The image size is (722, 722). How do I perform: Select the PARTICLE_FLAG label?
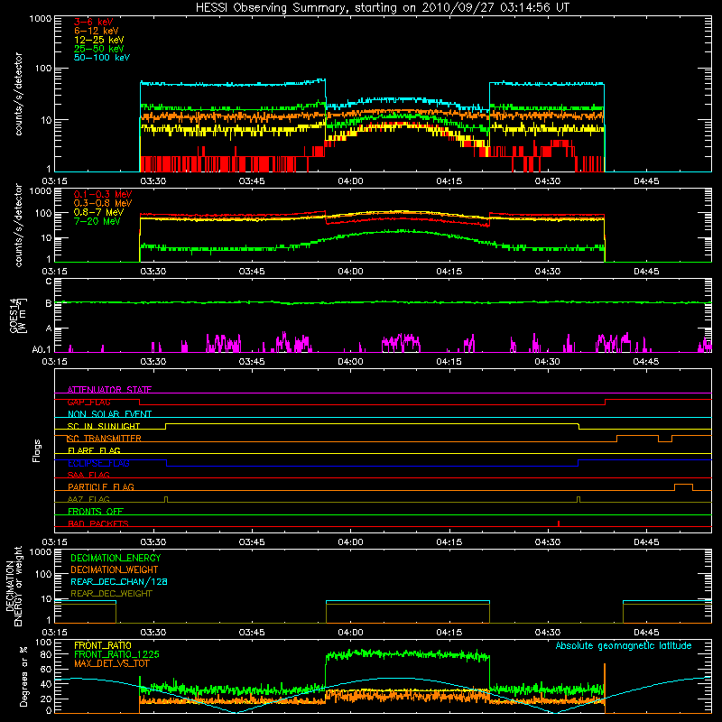click(x=101, y=487)
